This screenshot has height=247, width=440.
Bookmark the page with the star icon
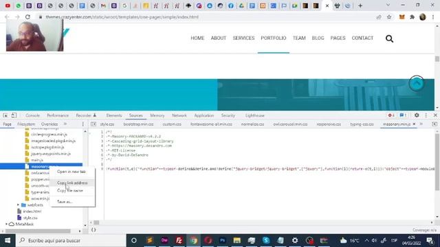pos(389,17)
